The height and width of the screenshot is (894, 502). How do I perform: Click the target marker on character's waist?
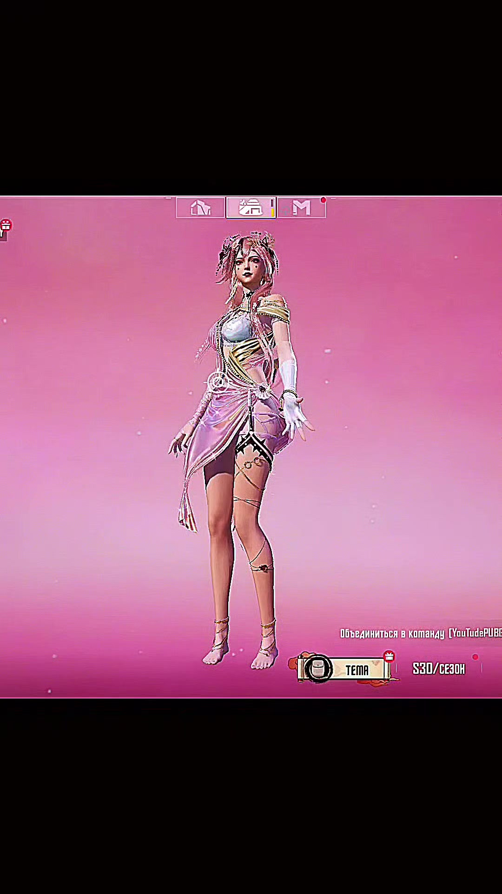point(218,382)
